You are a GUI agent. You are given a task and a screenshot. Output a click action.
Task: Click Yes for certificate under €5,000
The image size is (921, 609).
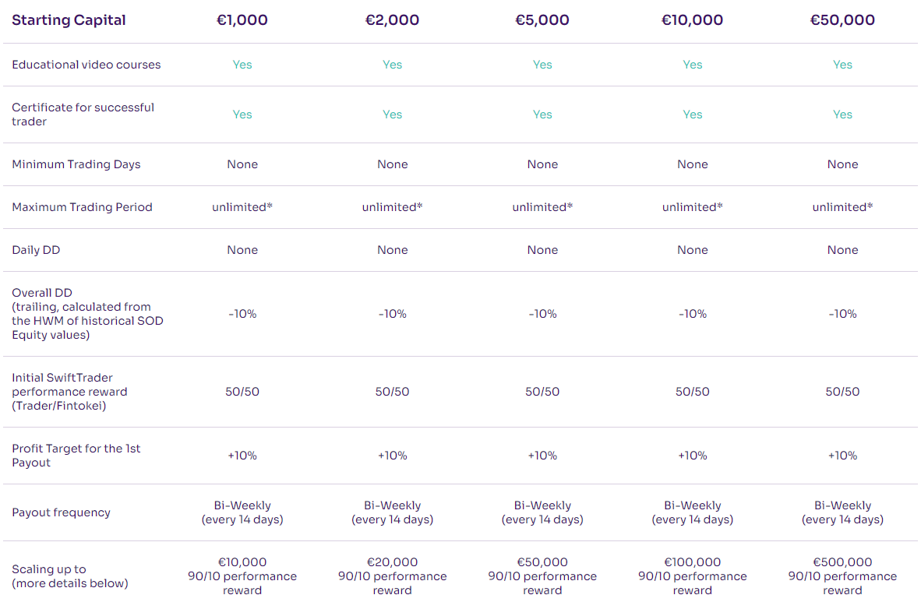click(x=542, y=114)
